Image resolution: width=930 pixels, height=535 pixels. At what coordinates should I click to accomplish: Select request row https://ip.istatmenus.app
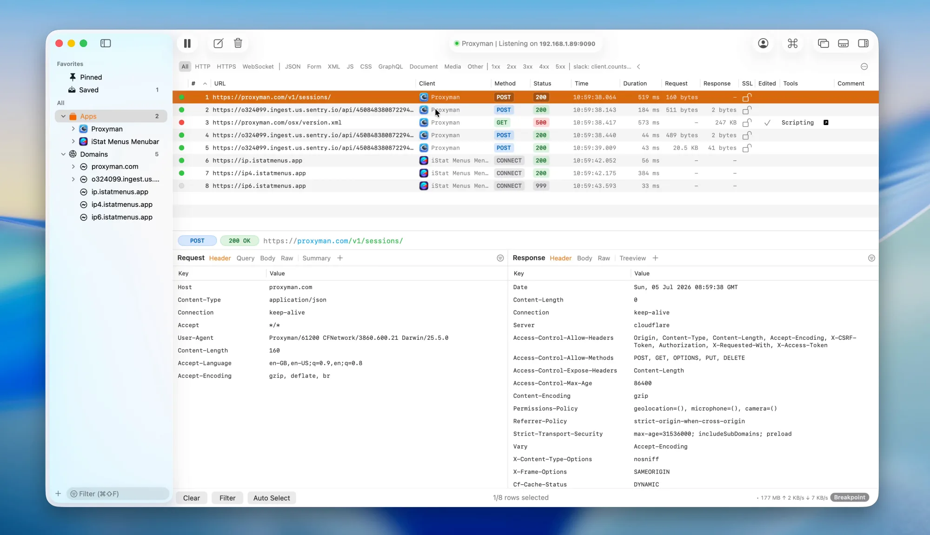pos(525,160)
